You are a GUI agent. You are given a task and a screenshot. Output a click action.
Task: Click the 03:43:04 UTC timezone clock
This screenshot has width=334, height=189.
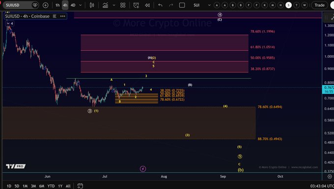coord(322,186)
